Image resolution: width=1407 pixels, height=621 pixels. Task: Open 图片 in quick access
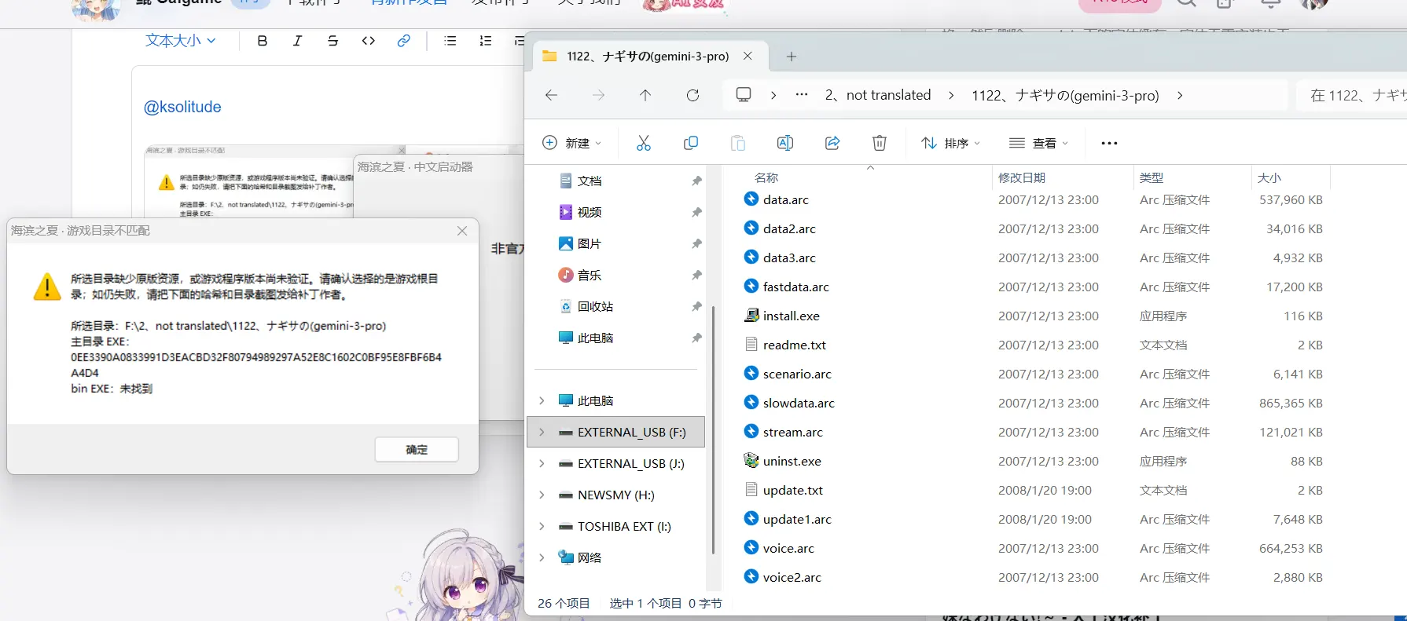point(590,244)
